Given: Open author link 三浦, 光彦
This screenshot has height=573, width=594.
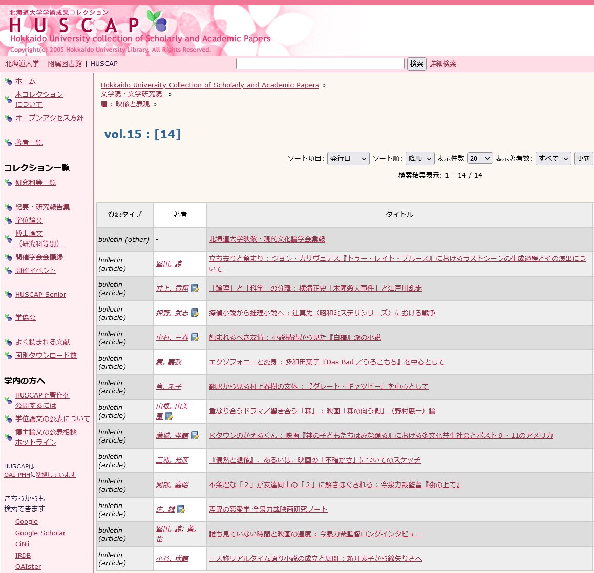Looking at the screenshot, I should pyautogui.click(x=172, y=460).
